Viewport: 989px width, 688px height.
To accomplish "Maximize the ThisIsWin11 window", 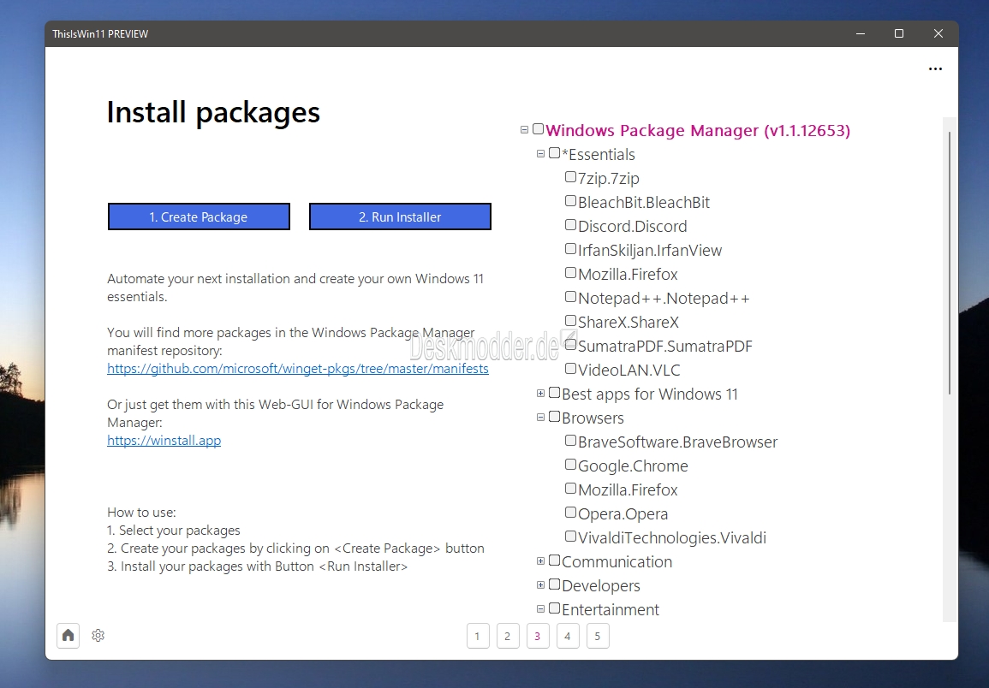I will pyautogui.click(x=899, y=34).
